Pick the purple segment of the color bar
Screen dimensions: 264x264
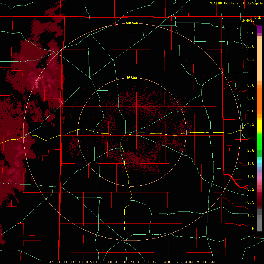(259, 29)
